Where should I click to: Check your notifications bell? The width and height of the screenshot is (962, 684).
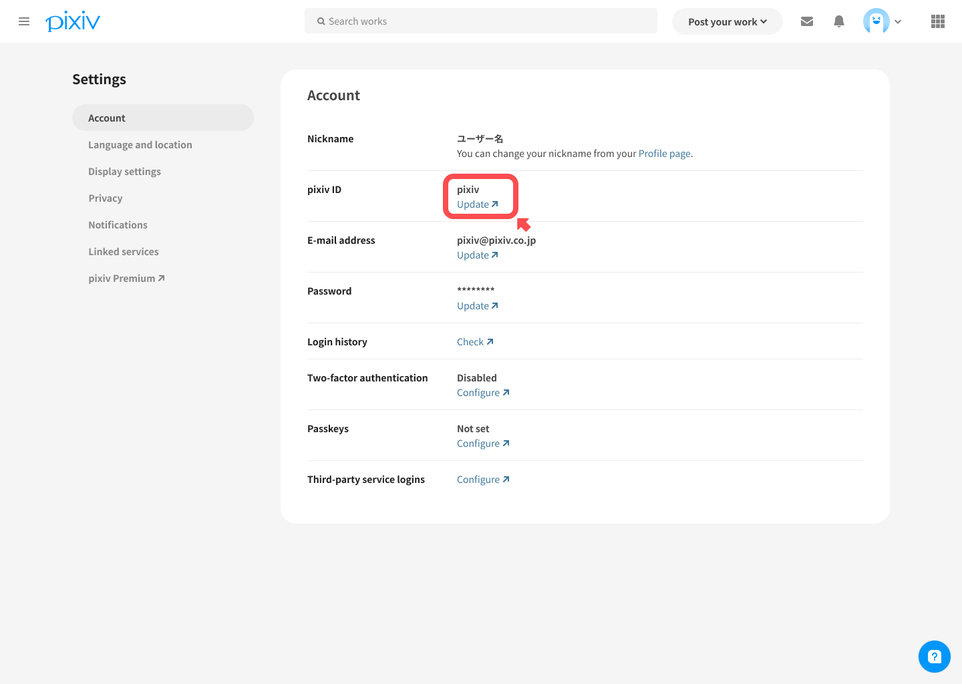click(838, 21)
